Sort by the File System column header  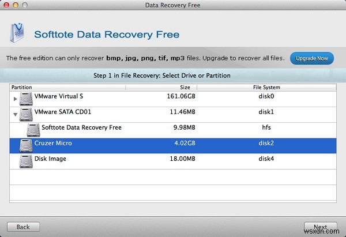(x=266, y=87)
